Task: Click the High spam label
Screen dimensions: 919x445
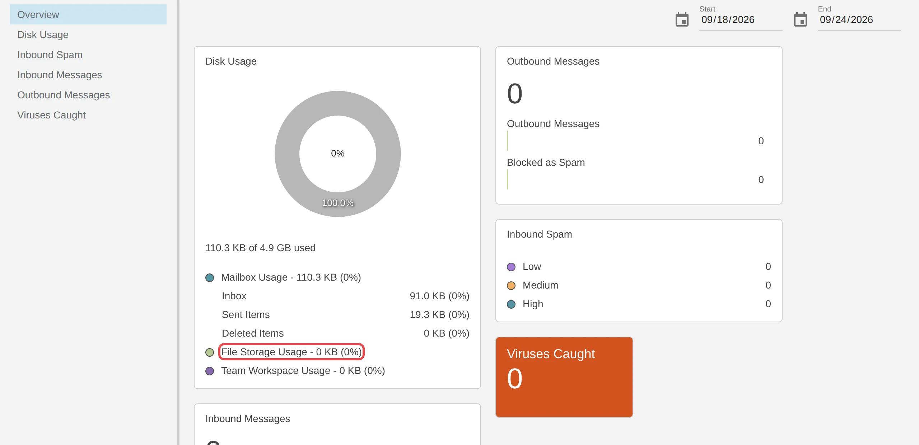Action: pyautogui.click(x=533, y=304)
